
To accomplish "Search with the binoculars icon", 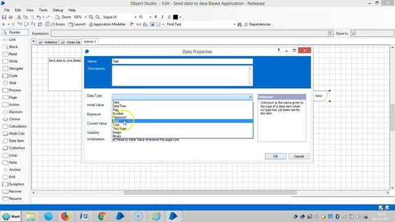I will pos(239,25).
